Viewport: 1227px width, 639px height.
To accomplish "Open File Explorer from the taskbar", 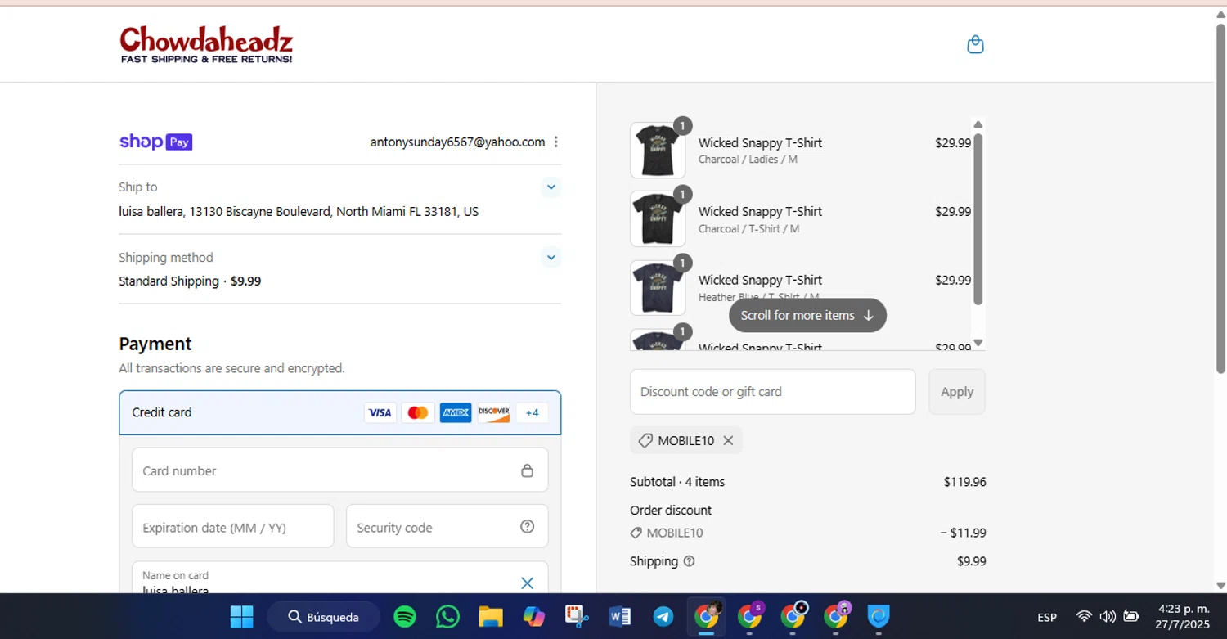I will 491,617.
